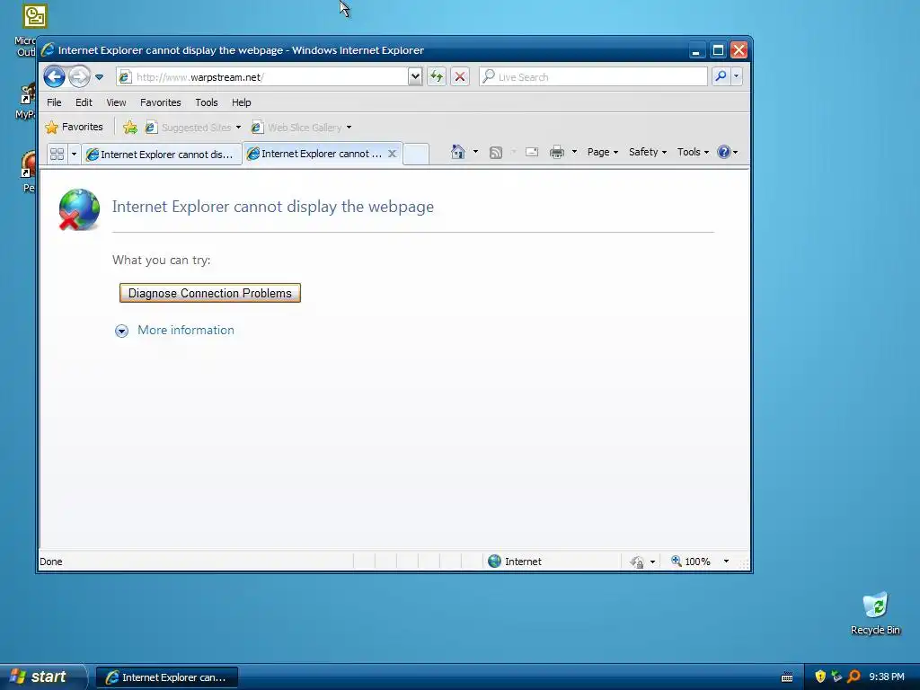Viewport: 920px width, 690px height.
Task: Open the recent pages dropdown arrow
Action: tap(99, 77)
